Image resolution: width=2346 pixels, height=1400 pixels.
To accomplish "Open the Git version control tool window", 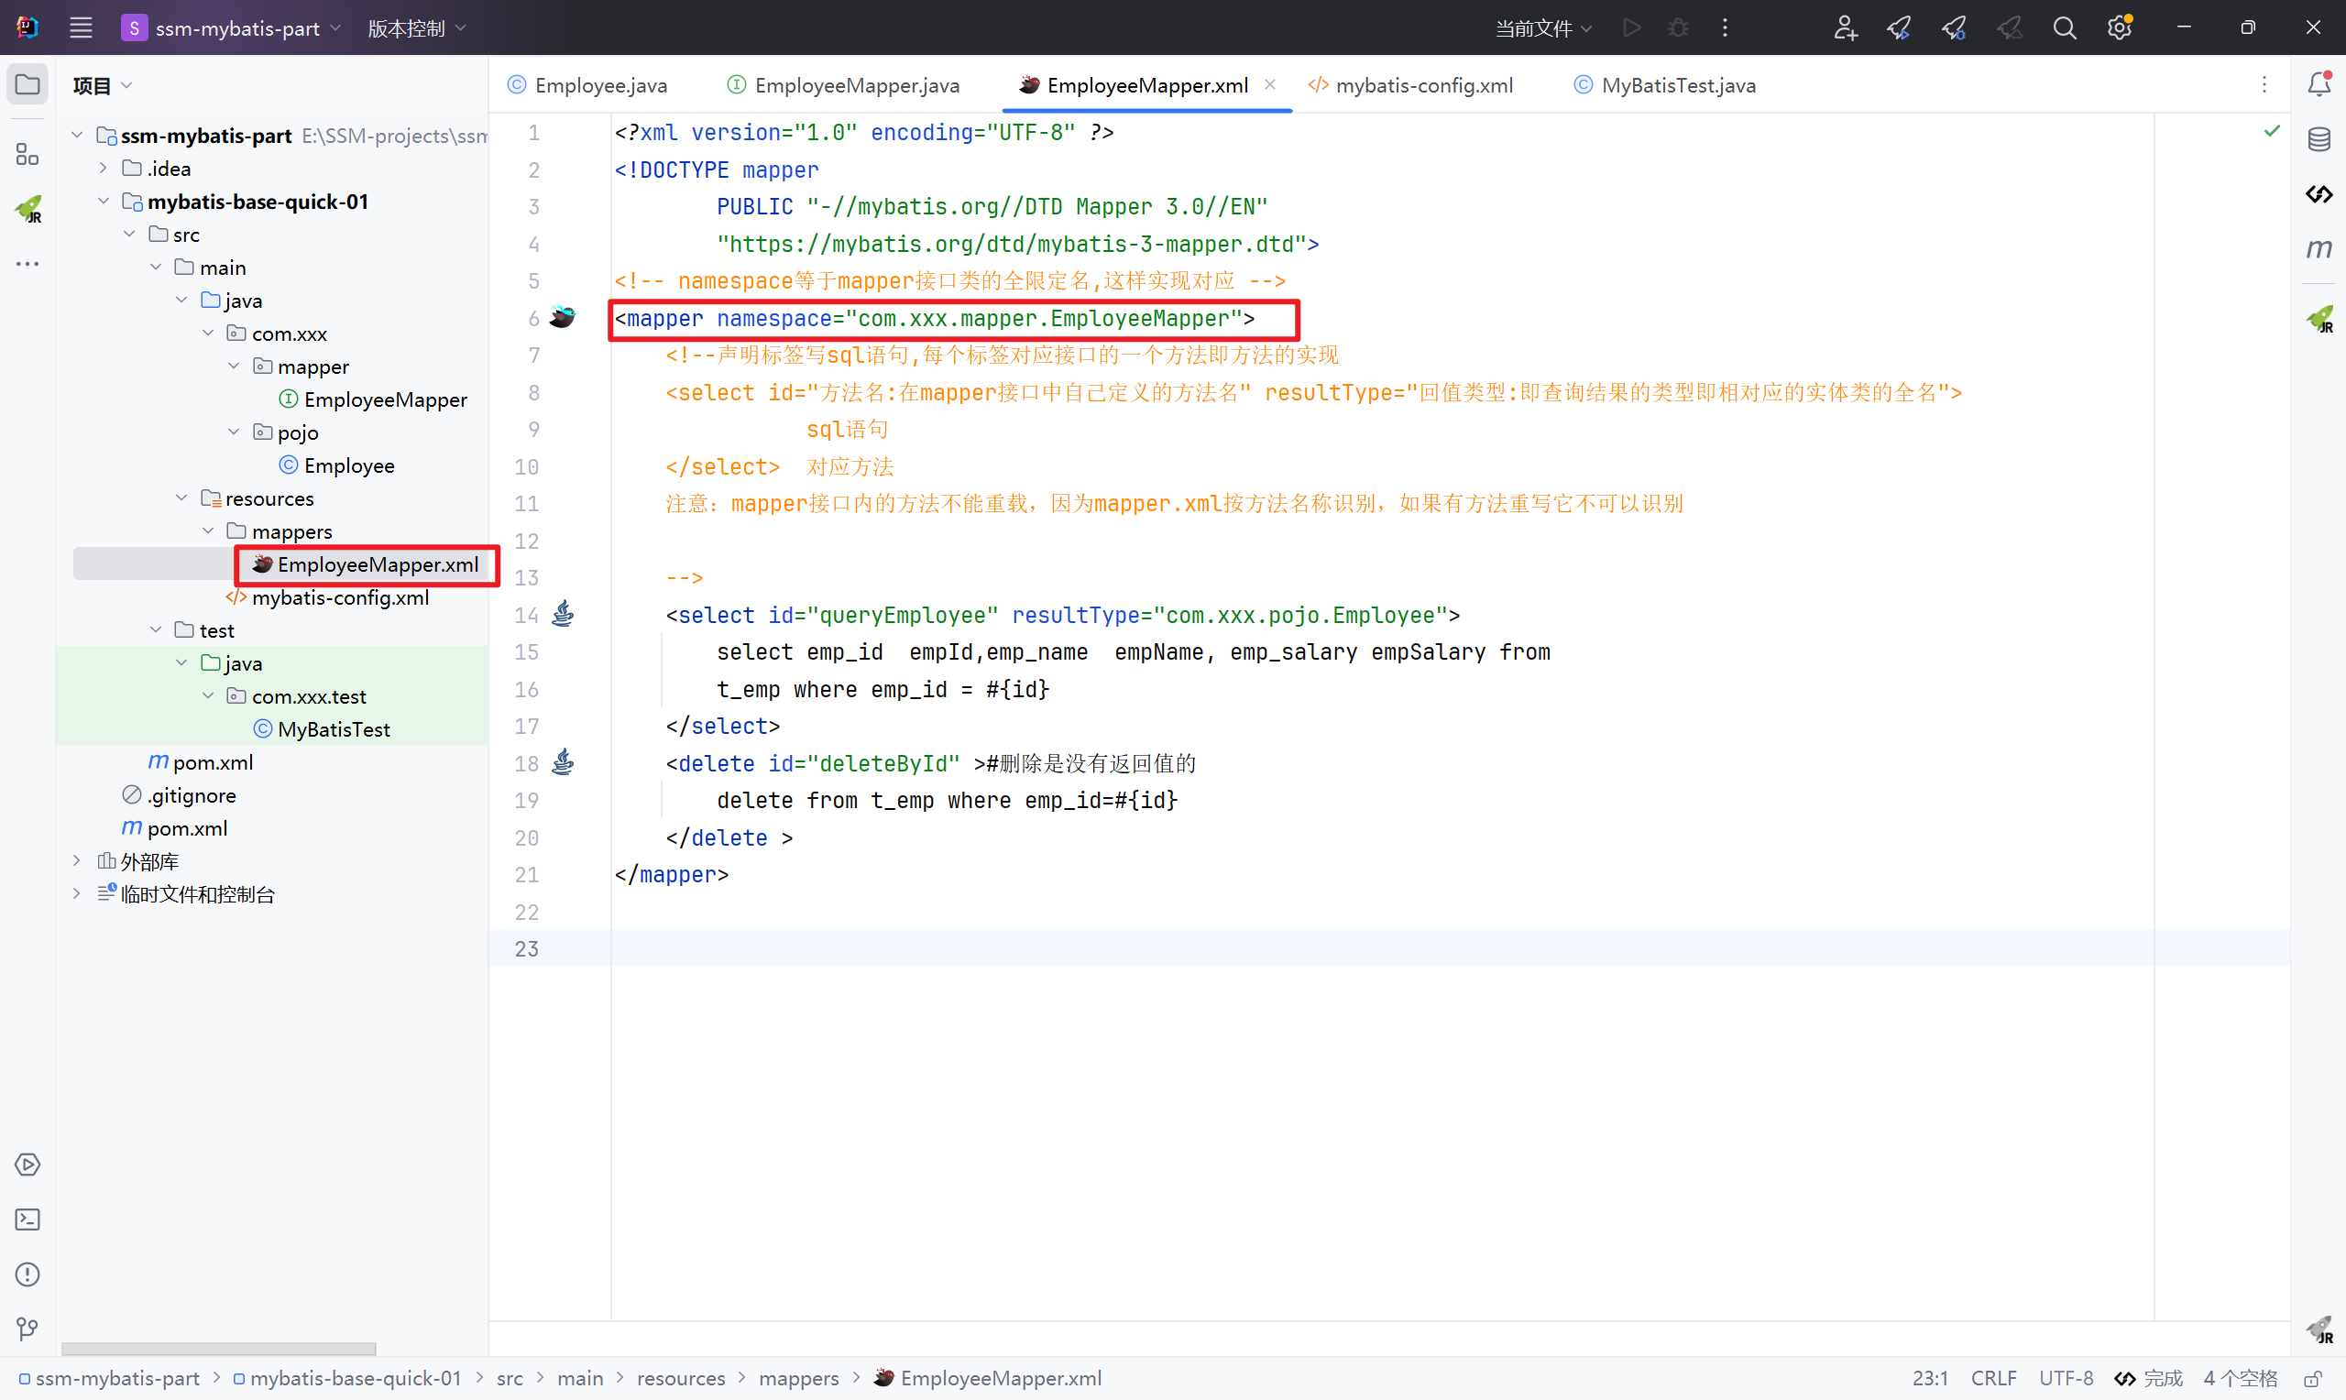I will point(27,1329).
